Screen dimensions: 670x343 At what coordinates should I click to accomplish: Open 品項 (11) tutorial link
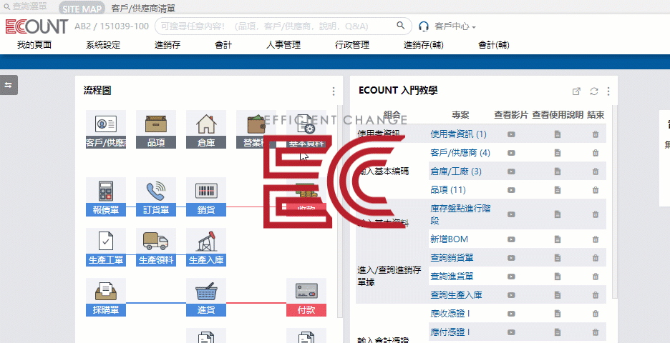[448, 190]
